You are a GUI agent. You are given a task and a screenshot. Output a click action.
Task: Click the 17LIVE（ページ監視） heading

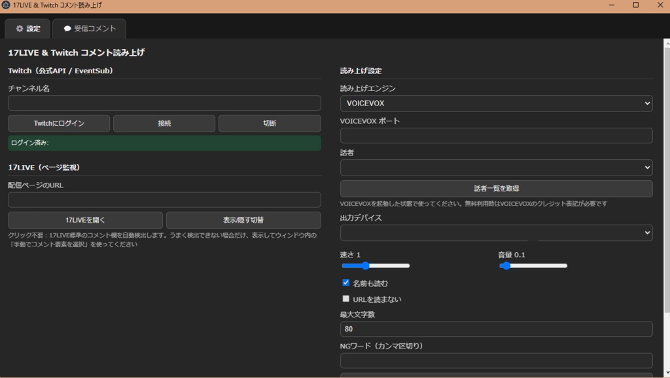[44, 168]
